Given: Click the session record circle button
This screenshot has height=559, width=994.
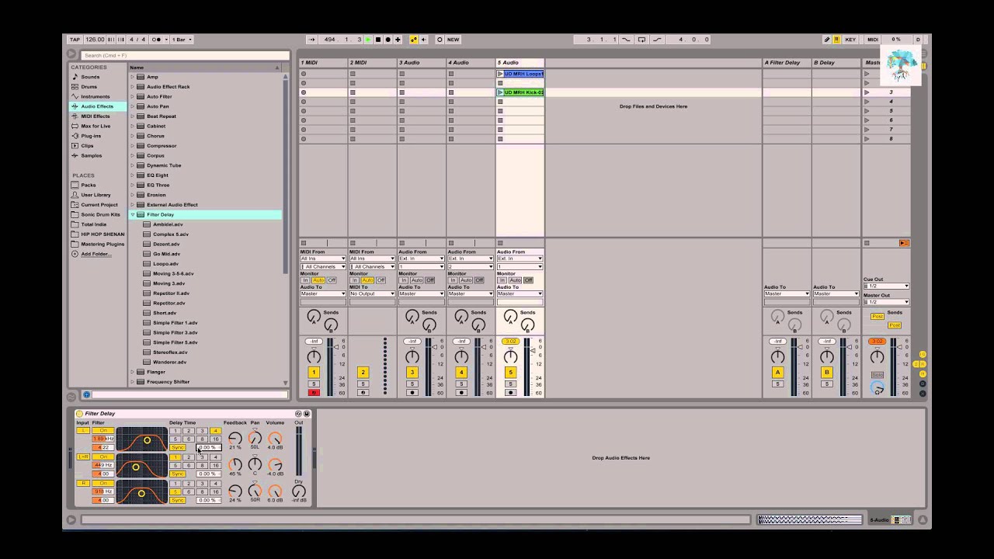Looking at the screenshot, I should 440,40.
